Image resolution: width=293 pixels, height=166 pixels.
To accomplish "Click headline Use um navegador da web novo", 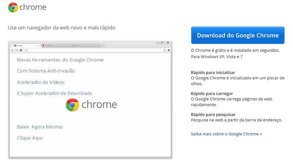I will 62,28.
